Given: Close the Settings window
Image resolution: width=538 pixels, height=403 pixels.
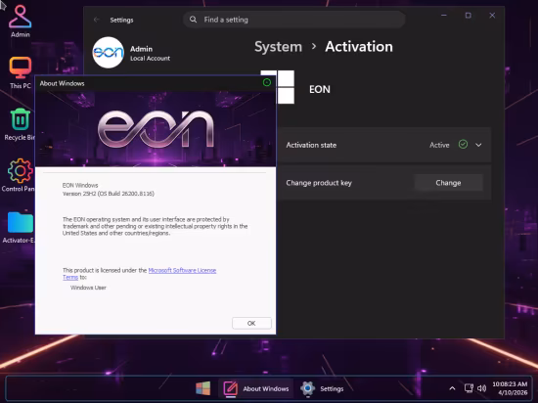Looking at the screenshot, I should pyautogui.click(x=492, y=16).
